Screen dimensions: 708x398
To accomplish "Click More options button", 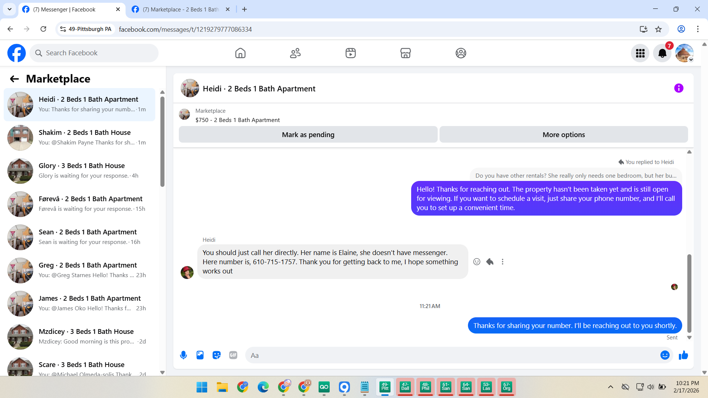I will 563,135.
